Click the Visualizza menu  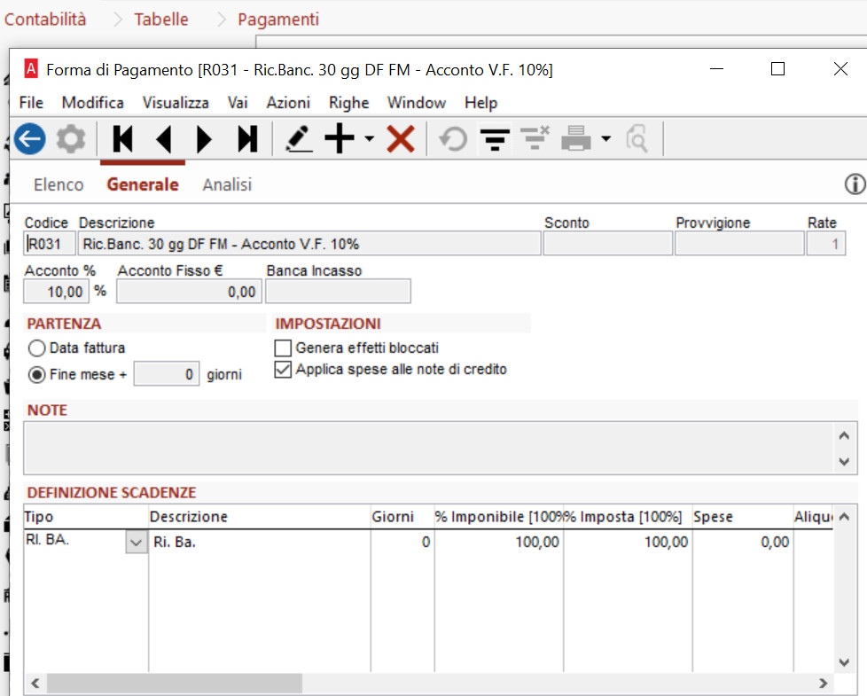[x=176, y=103]
